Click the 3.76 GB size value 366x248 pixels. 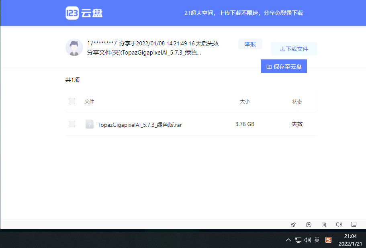coord(245,124)
